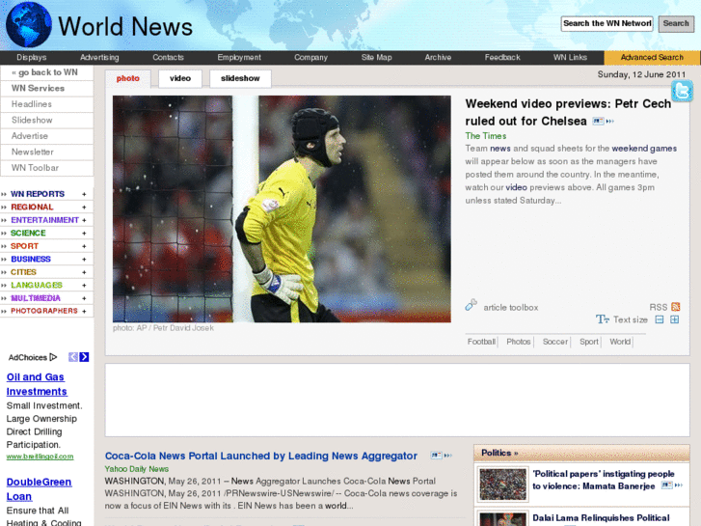Open the Dalai Lama Relinquishes Political headline
This screenshot has width=701, height=526.
pyautogui.click(x=601, y=518)
